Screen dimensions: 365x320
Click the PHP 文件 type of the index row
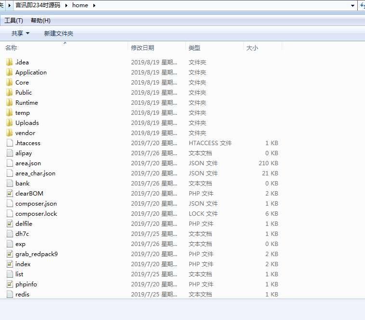tap(201, 264)
